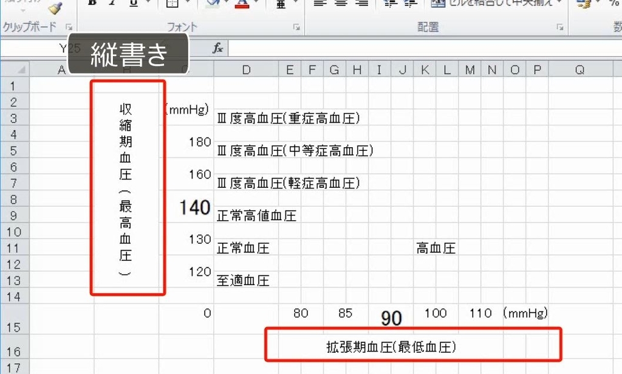Select row 17 header

(x=15, y=367)
